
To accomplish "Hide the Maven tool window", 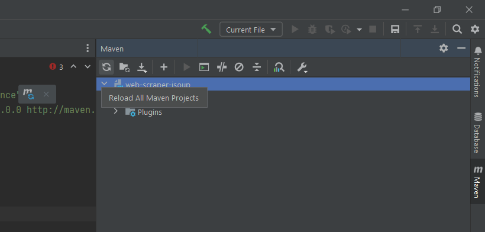I will tap(461, 49).
